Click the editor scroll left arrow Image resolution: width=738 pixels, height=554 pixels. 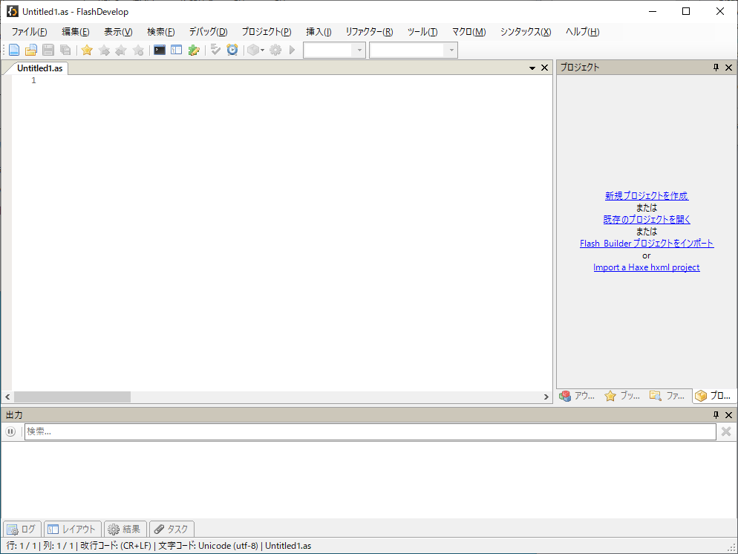pyautogui.click(x=7, y=397)
